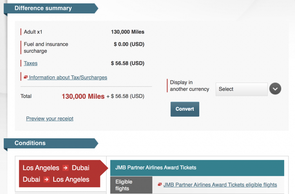Screen dimensions: 295x194
Task: Open the currency Select dropdown
Action: [x=248, y=89]
